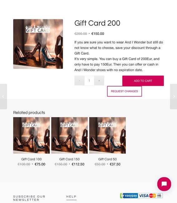Screen dimensions: 177x203
Task: Decrease quantity with minus button
Action: (x=79, y=81)
